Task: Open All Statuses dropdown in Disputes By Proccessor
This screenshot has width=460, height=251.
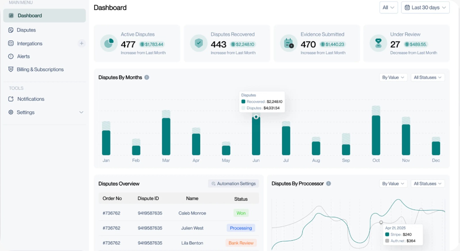Action: coord(427,184)
